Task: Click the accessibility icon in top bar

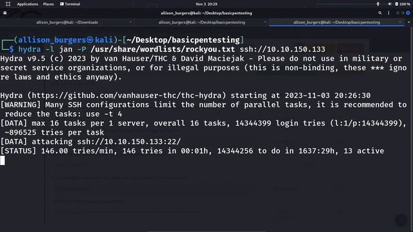Action: click(378, 4)
